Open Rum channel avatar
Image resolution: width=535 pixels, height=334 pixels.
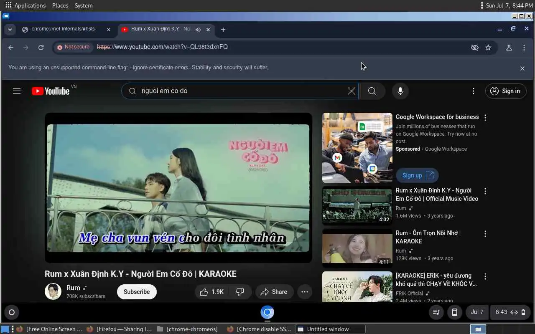point(53,291)
